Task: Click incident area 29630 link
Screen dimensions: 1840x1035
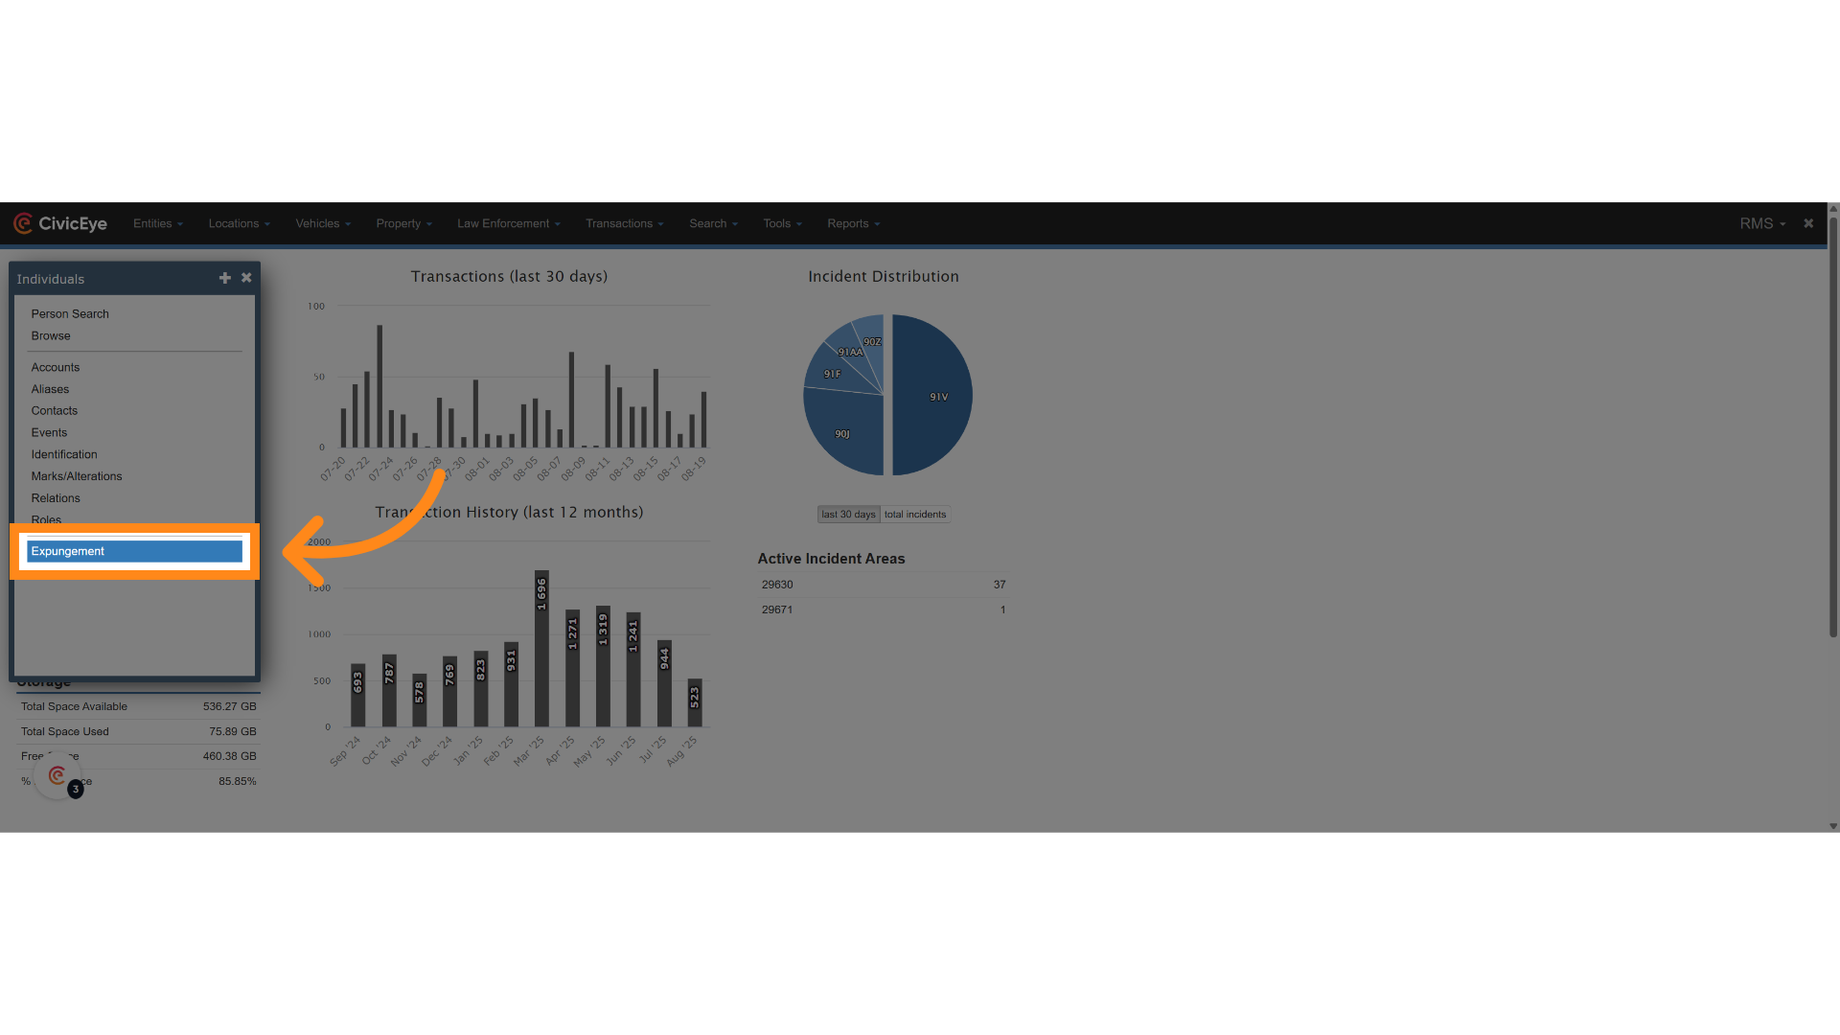Action: [777, 585]
